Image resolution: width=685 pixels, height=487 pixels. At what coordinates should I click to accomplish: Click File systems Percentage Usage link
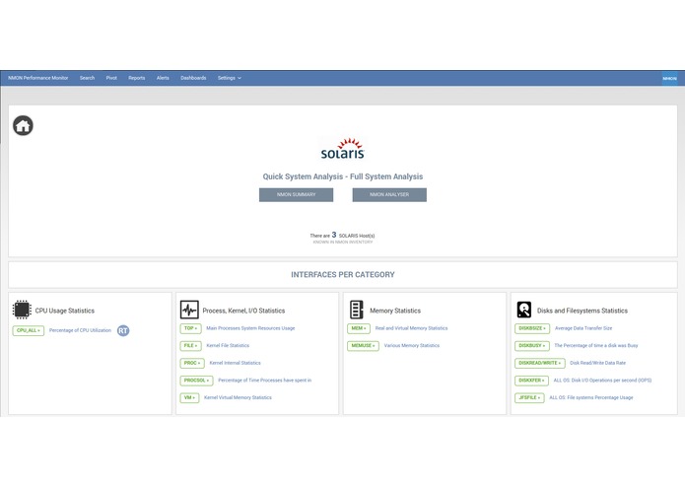pyautogui.click(x=591, y=398)
